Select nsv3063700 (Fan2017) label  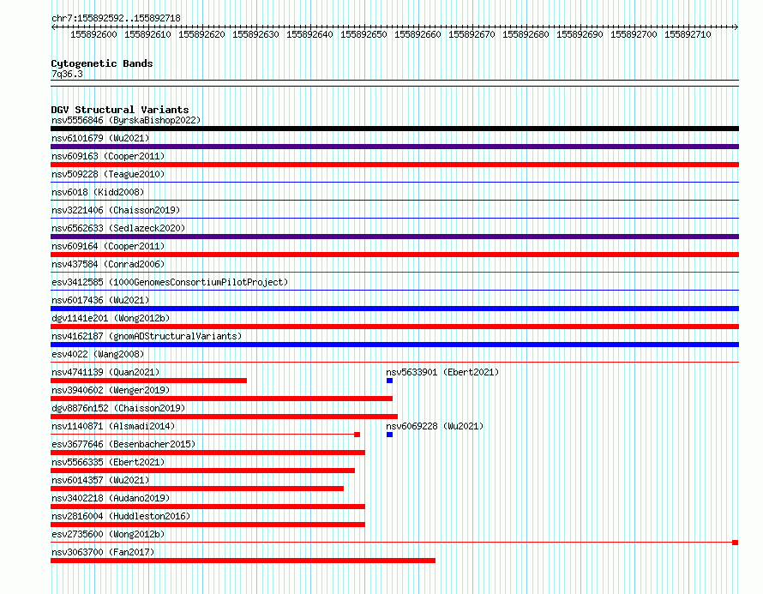tap(103, 552)
